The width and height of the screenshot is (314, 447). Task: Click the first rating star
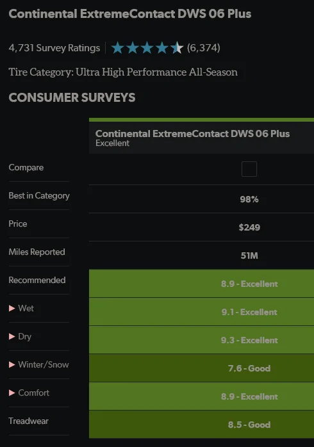pyautogui.click(x=117, y=47)
